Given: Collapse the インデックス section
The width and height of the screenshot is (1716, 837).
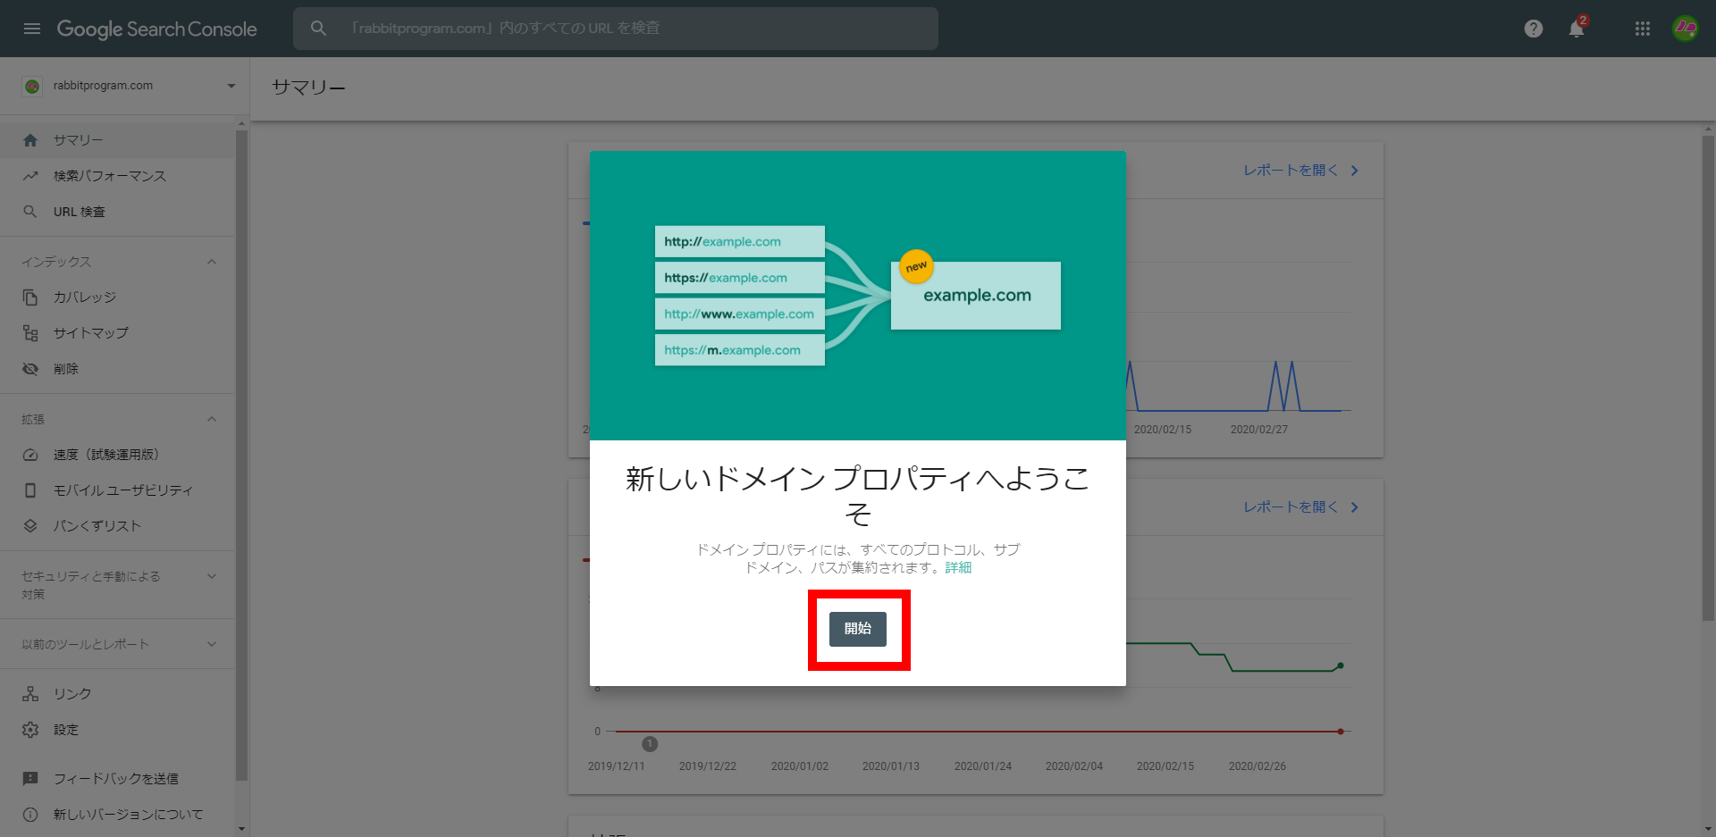Looking at the screenshot, I should coord(212,262).
